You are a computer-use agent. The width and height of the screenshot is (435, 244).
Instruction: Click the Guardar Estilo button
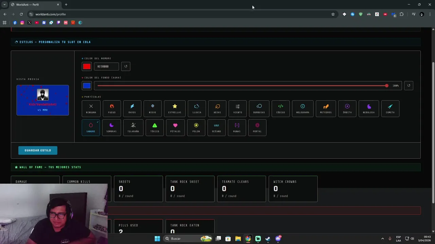click(x=38, y=150)
